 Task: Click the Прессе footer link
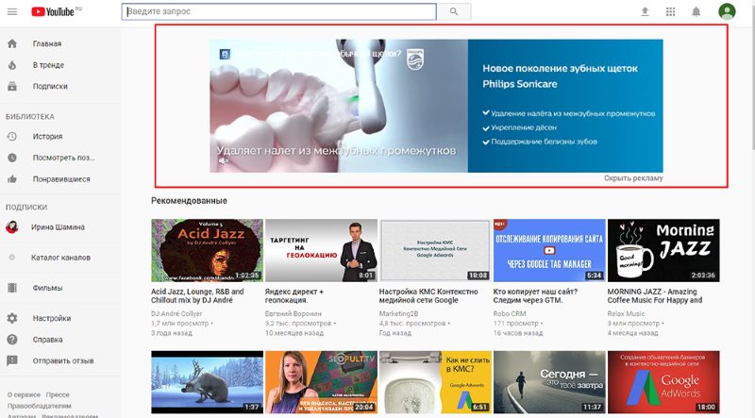[58, 395]
